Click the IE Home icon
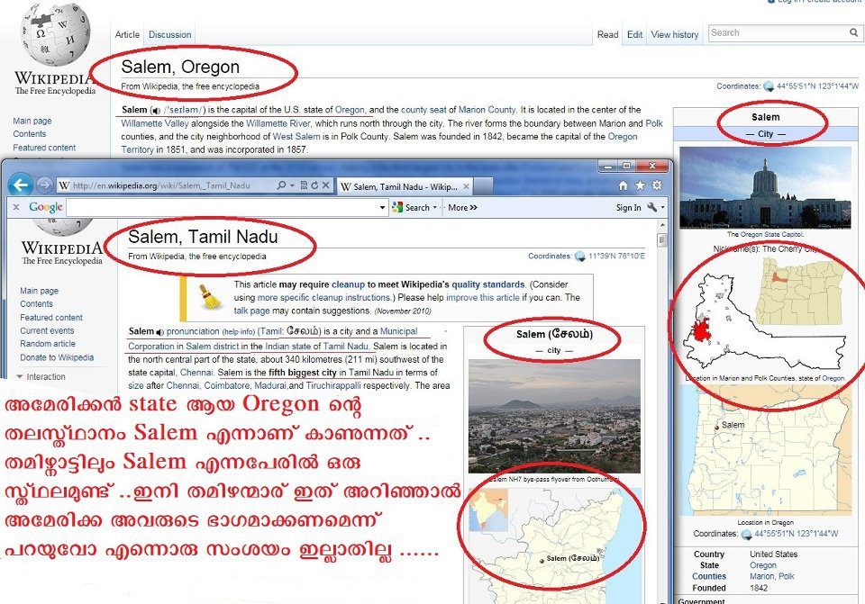 point(623,185)
